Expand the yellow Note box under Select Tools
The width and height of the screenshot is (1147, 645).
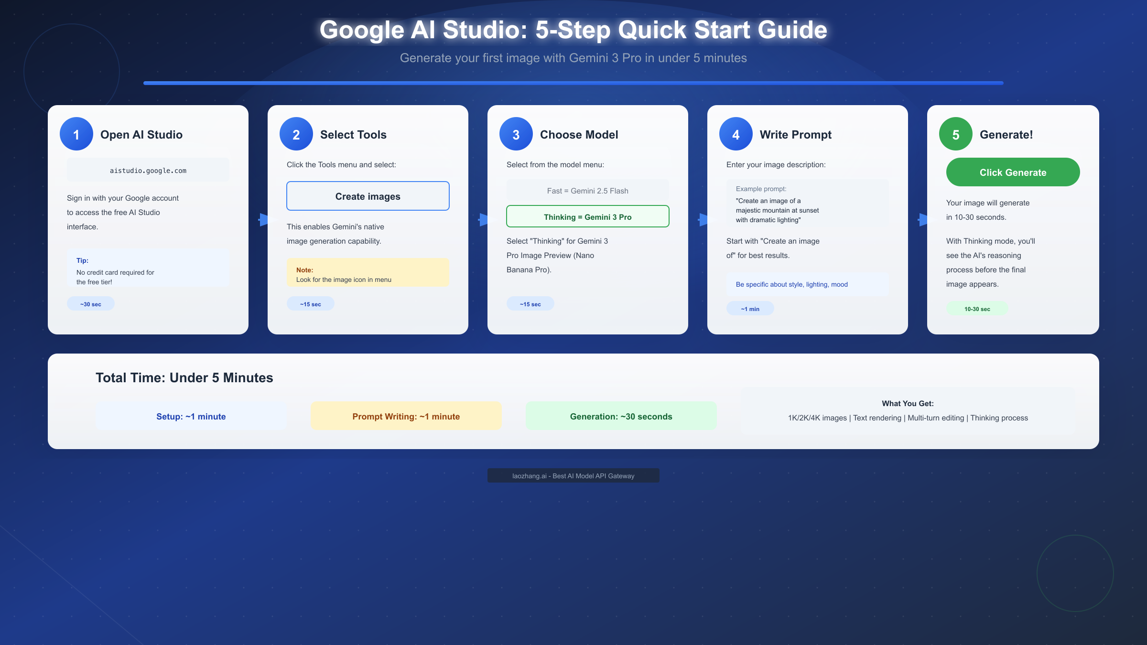(x=368, y=272)
